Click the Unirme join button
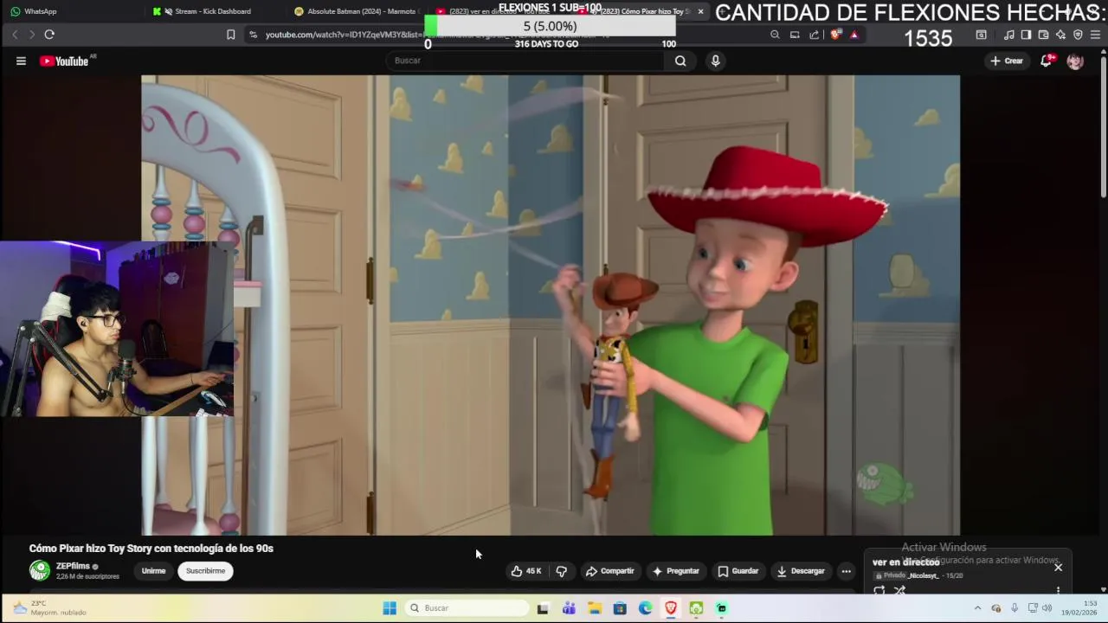The height and width of the screenshot is (623, 1108). (153, 571)
